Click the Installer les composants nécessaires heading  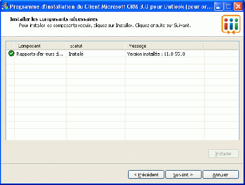pyautogui.click(x=54, y=19)
